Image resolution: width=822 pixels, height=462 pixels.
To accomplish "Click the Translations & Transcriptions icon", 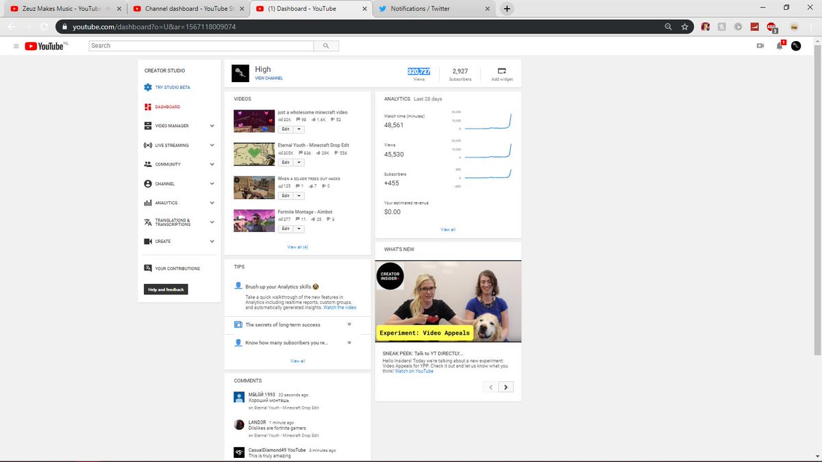I will (x=148, y=222).
